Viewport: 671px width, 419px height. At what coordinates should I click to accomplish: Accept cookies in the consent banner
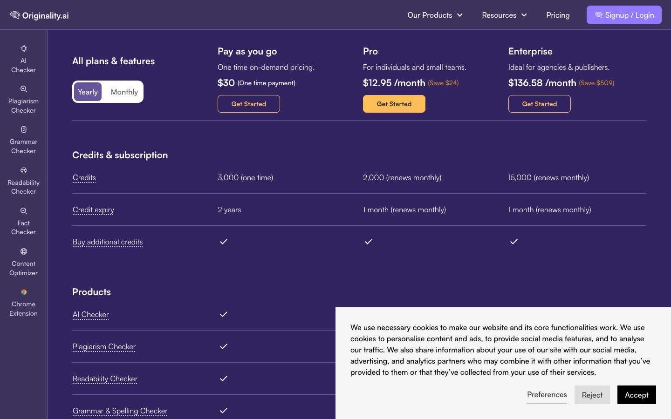click(x=636, y=395)
